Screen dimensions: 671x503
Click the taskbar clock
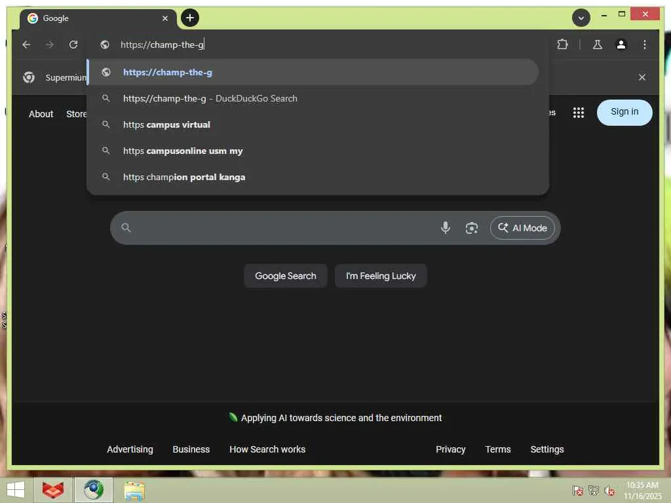click(642, 490)
